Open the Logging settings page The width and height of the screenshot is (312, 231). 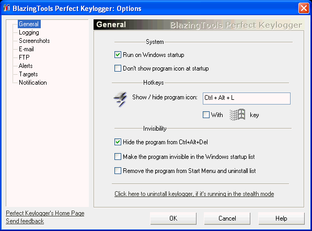click(29, 32)
